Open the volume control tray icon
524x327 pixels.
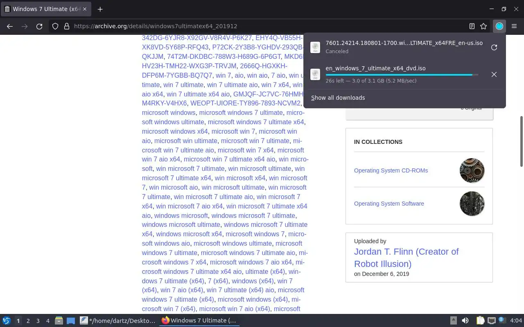point(465,320)
